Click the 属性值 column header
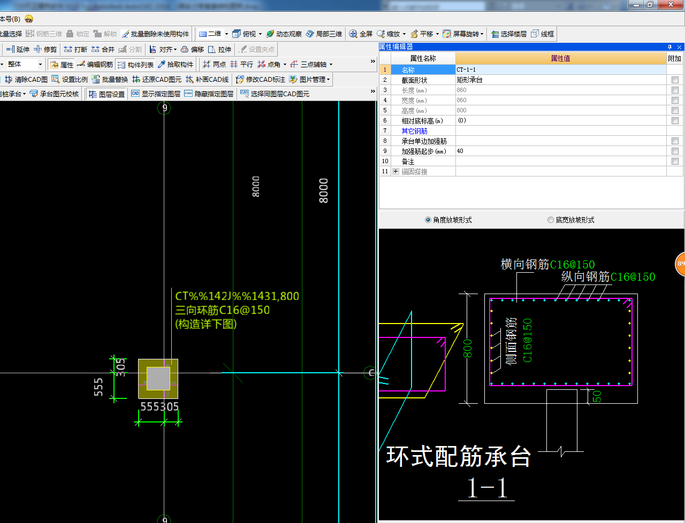 click(x=561, y=58)
